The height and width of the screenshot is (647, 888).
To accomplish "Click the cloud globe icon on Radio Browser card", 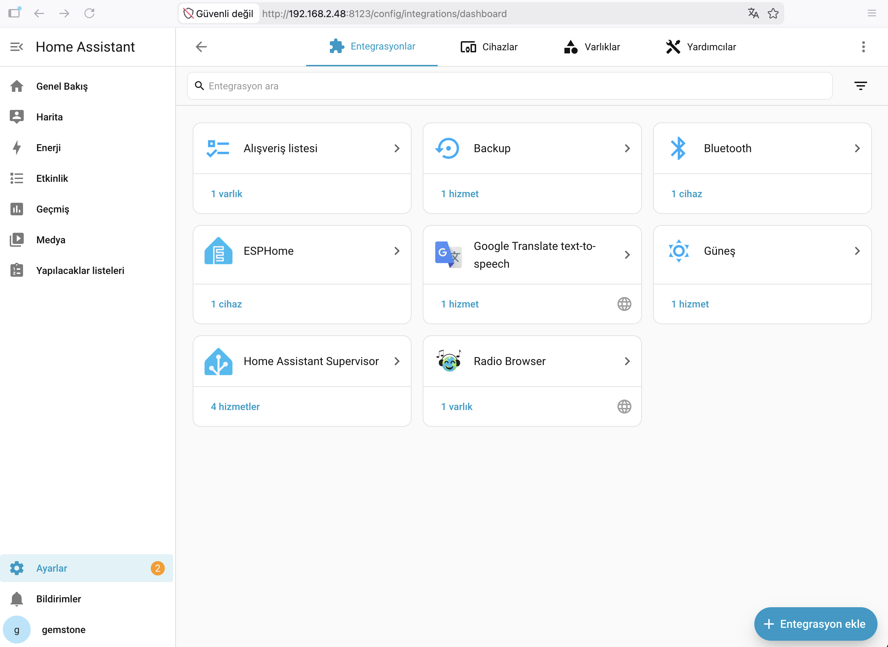I will click(624, 407).
